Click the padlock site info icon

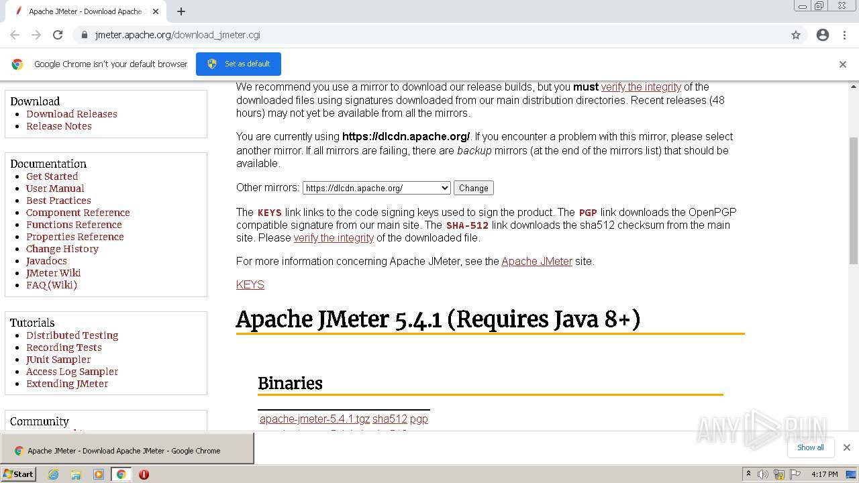84,35
